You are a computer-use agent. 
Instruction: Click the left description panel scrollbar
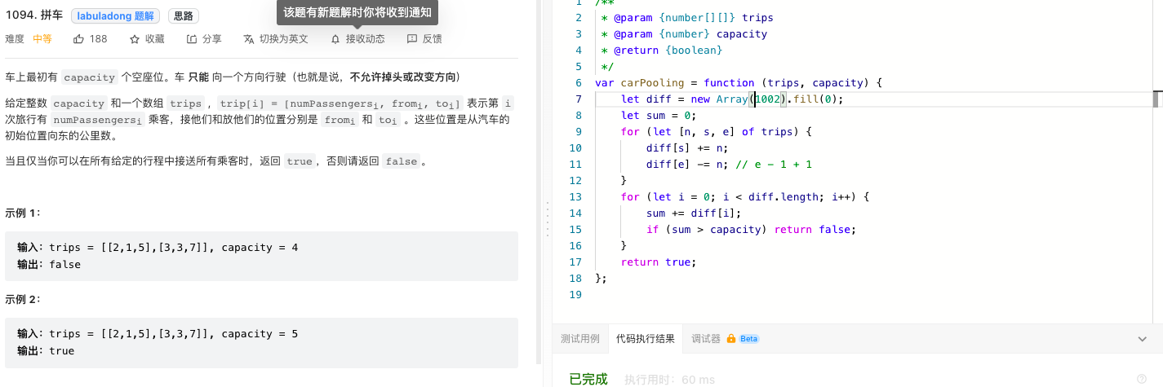[x=538, y=181]
